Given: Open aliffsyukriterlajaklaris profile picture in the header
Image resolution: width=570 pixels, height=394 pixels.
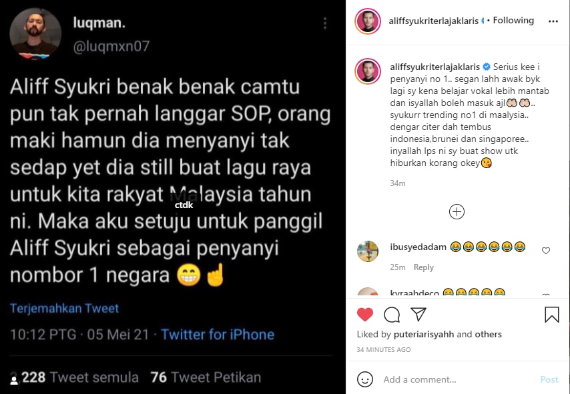Looking at the screenshot, I should coord(368,21).
